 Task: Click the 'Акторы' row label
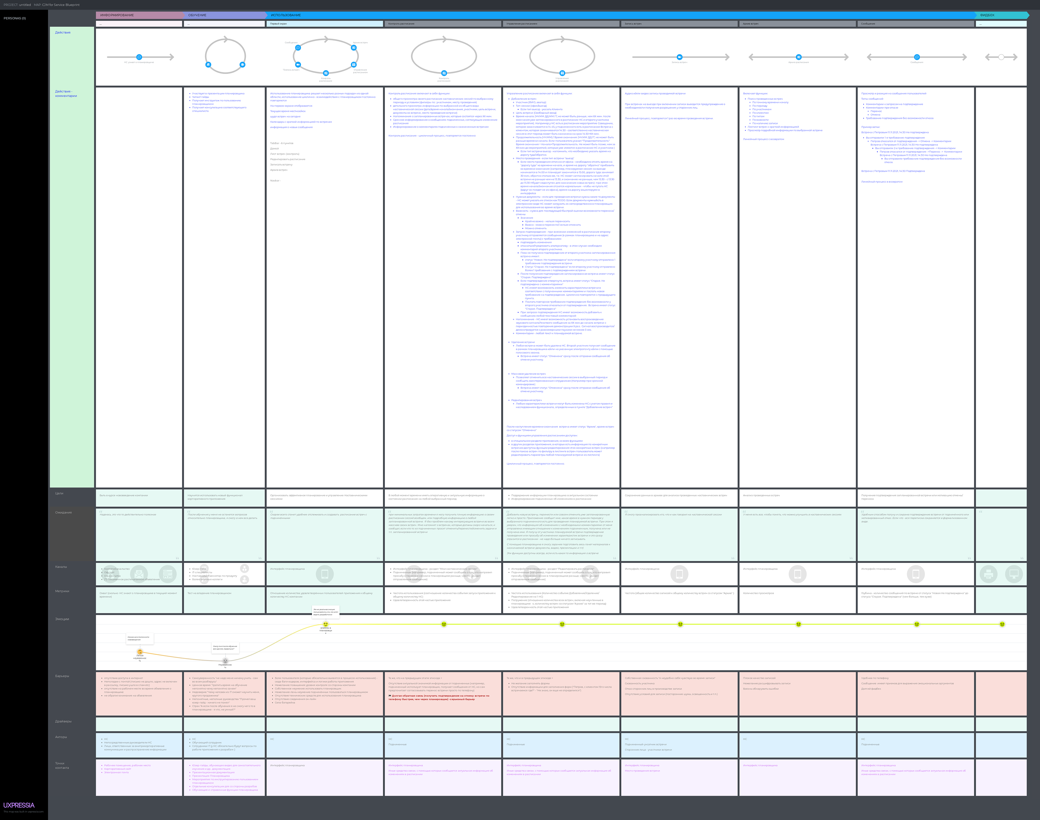pos(61,737)
